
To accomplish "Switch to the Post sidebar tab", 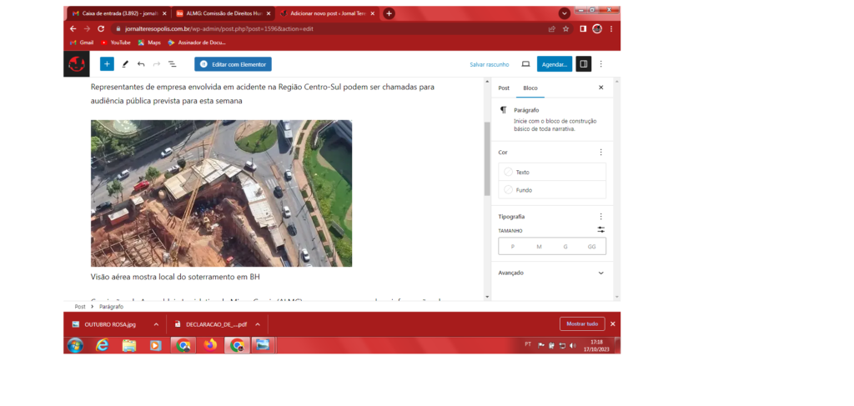I will 504,88.
